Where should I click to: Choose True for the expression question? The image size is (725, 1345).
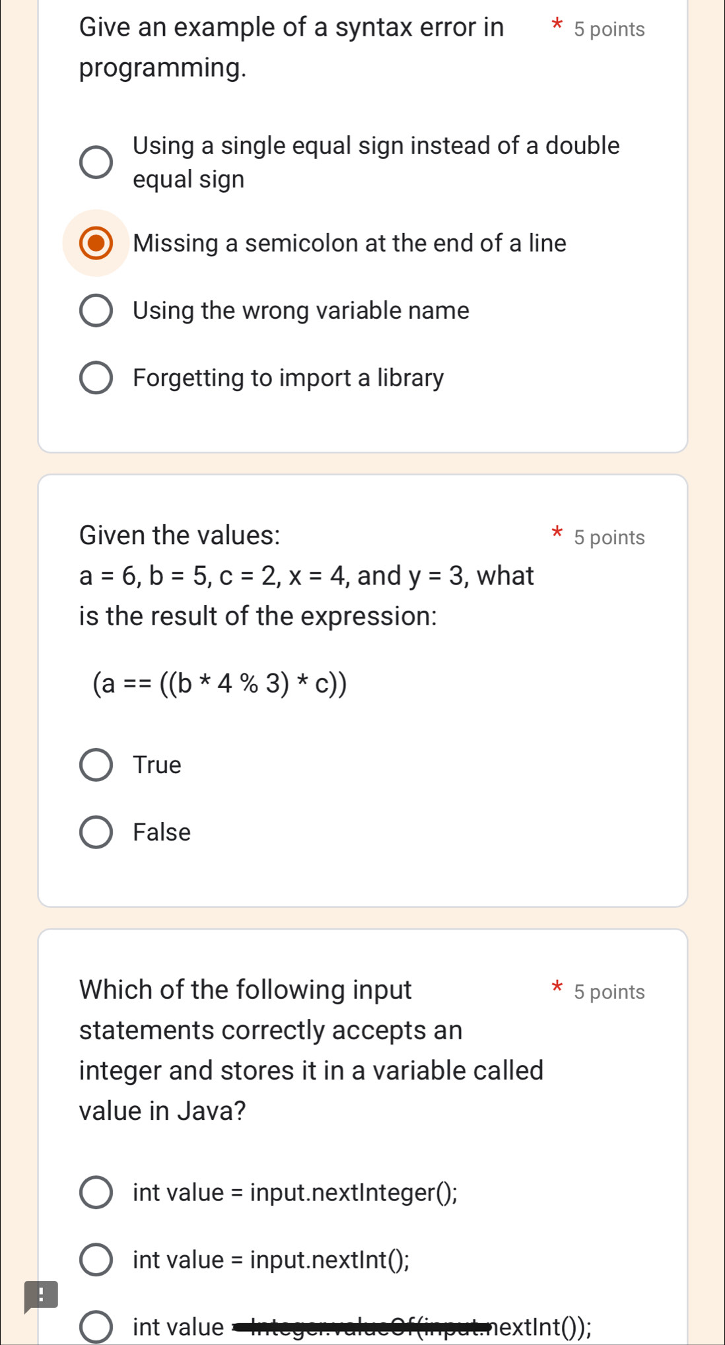point(96,765)
